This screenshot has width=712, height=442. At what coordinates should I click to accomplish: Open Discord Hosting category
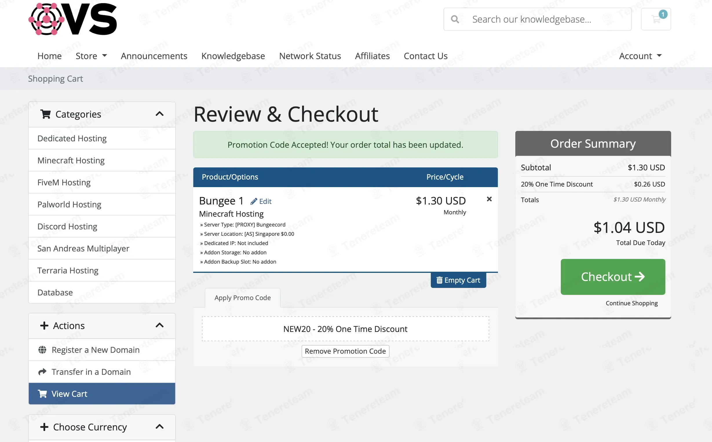click(x=102, y=226)
